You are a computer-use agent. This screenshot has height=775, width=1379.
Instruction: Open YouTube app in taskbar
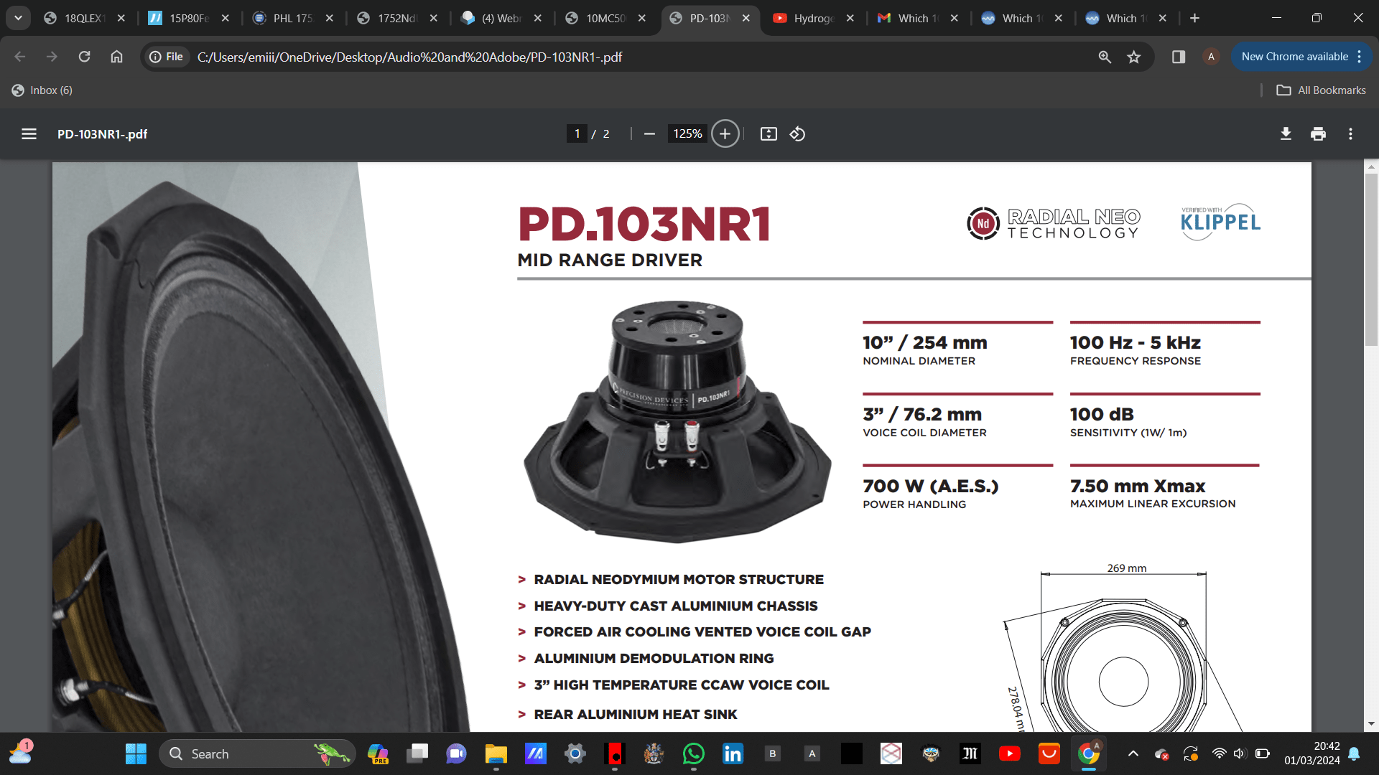1009,753
